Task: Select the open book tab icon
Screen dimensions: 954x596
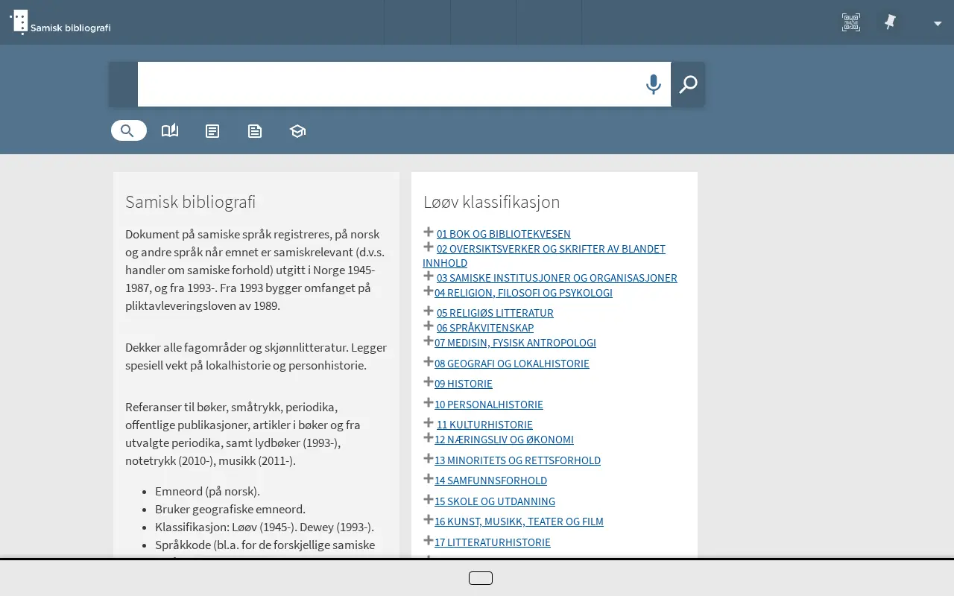Action: [170, 130]
